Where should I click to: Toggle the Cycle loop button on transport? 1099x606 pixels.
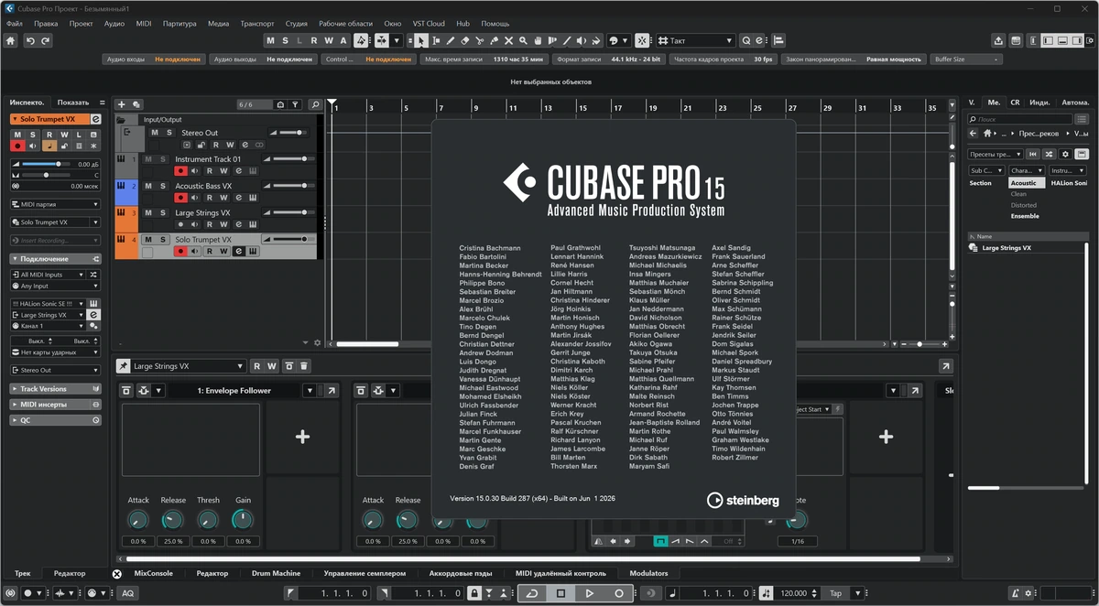(531, 593)
